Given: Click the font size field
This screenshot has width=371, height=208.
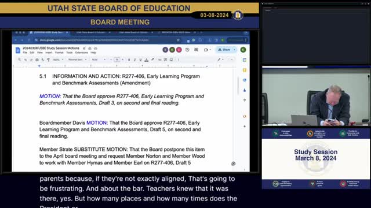Looking at the screenshot, I should coord(117,60).
